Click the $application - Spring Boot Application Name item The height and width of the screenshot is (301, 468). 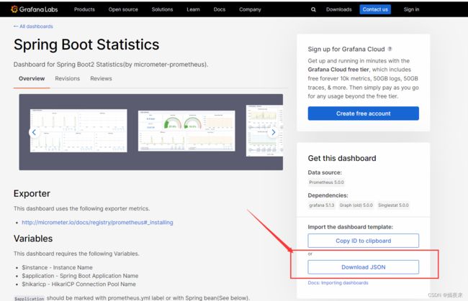(80, 276)
